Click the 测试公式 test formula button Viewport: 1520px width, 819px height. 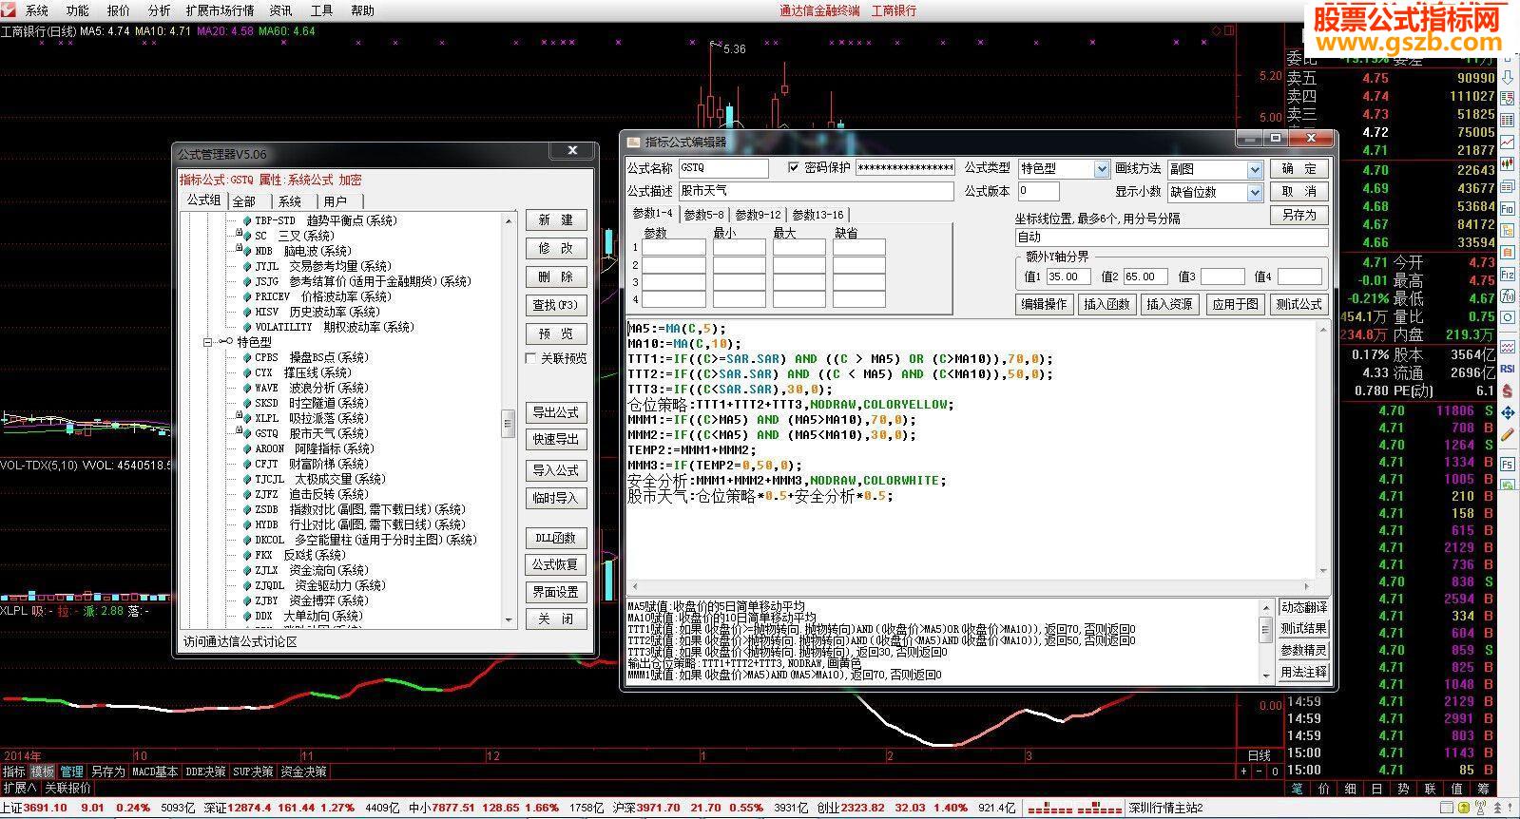[x=1299, y=304]
